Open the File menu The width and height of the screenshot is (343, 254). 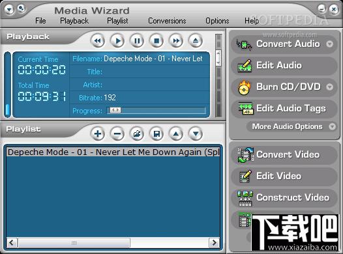[40, 21]
